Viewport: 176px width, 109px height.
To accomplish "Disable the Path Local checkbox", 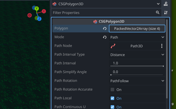I will (x=112, y=98).
